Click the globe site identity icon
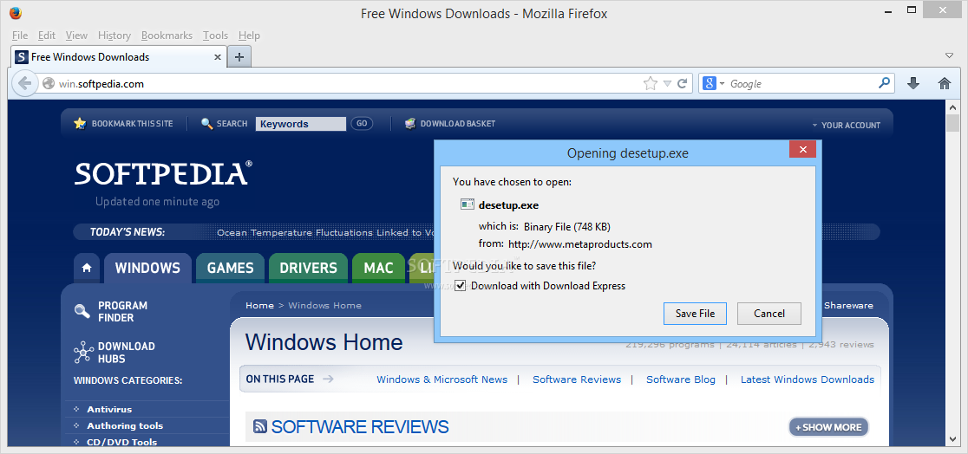The height and width of the screenshot is (454, 968). [x=49, y=83]
